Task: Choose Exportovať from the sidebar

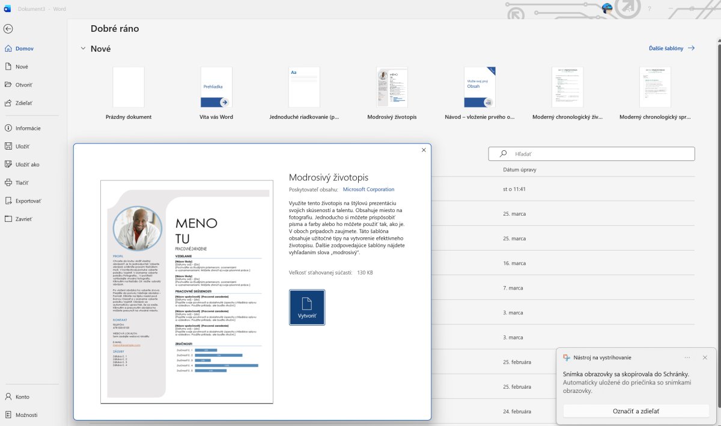Action: [x=28, y=201]
